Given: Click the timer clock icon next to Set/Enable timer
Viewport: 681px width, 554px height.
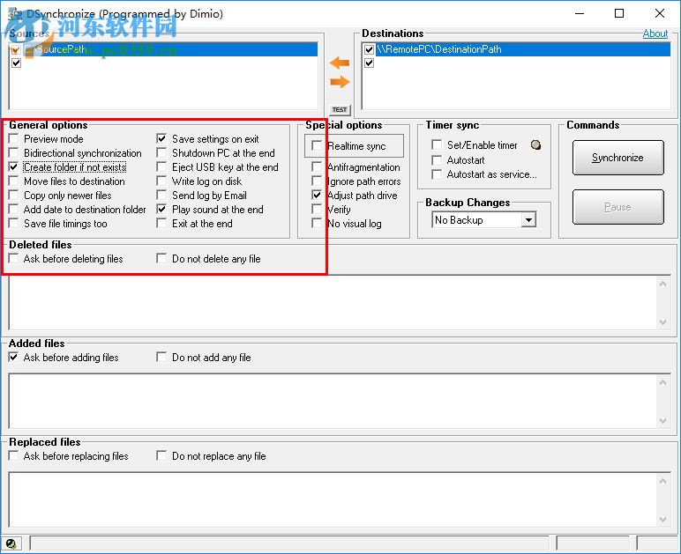Looking at the screenshot, I should (536, 144).
